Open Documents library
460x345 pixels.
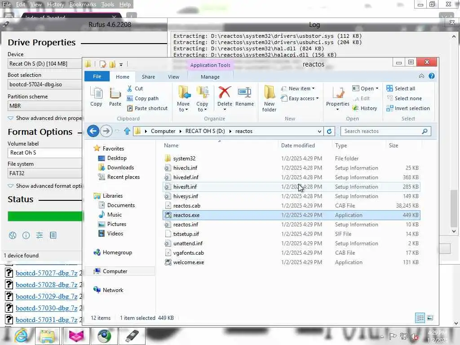click(116, 205)
